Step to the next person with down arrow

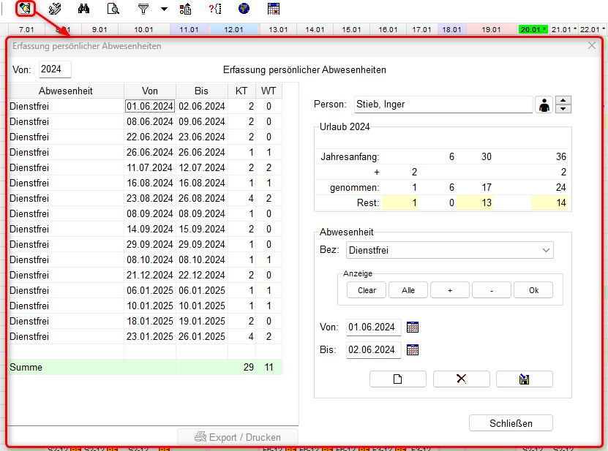[x=563, y=109]
